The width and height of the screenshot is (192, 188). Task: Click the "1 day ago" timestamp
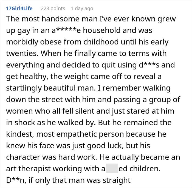[82, 8]
